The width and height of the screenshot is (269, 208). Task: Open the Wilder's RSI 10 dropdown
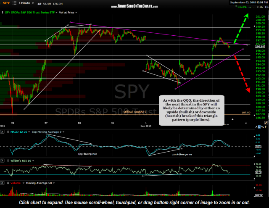33,161
